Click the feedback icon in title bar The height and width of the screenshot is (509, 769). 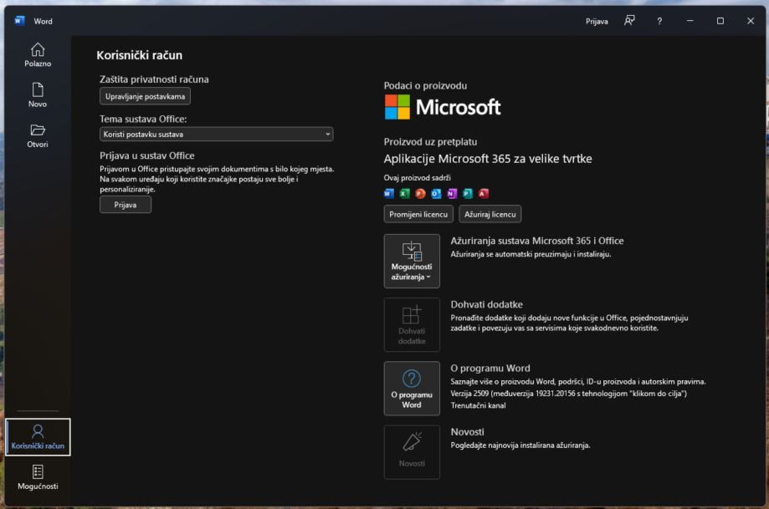(629, 21)
